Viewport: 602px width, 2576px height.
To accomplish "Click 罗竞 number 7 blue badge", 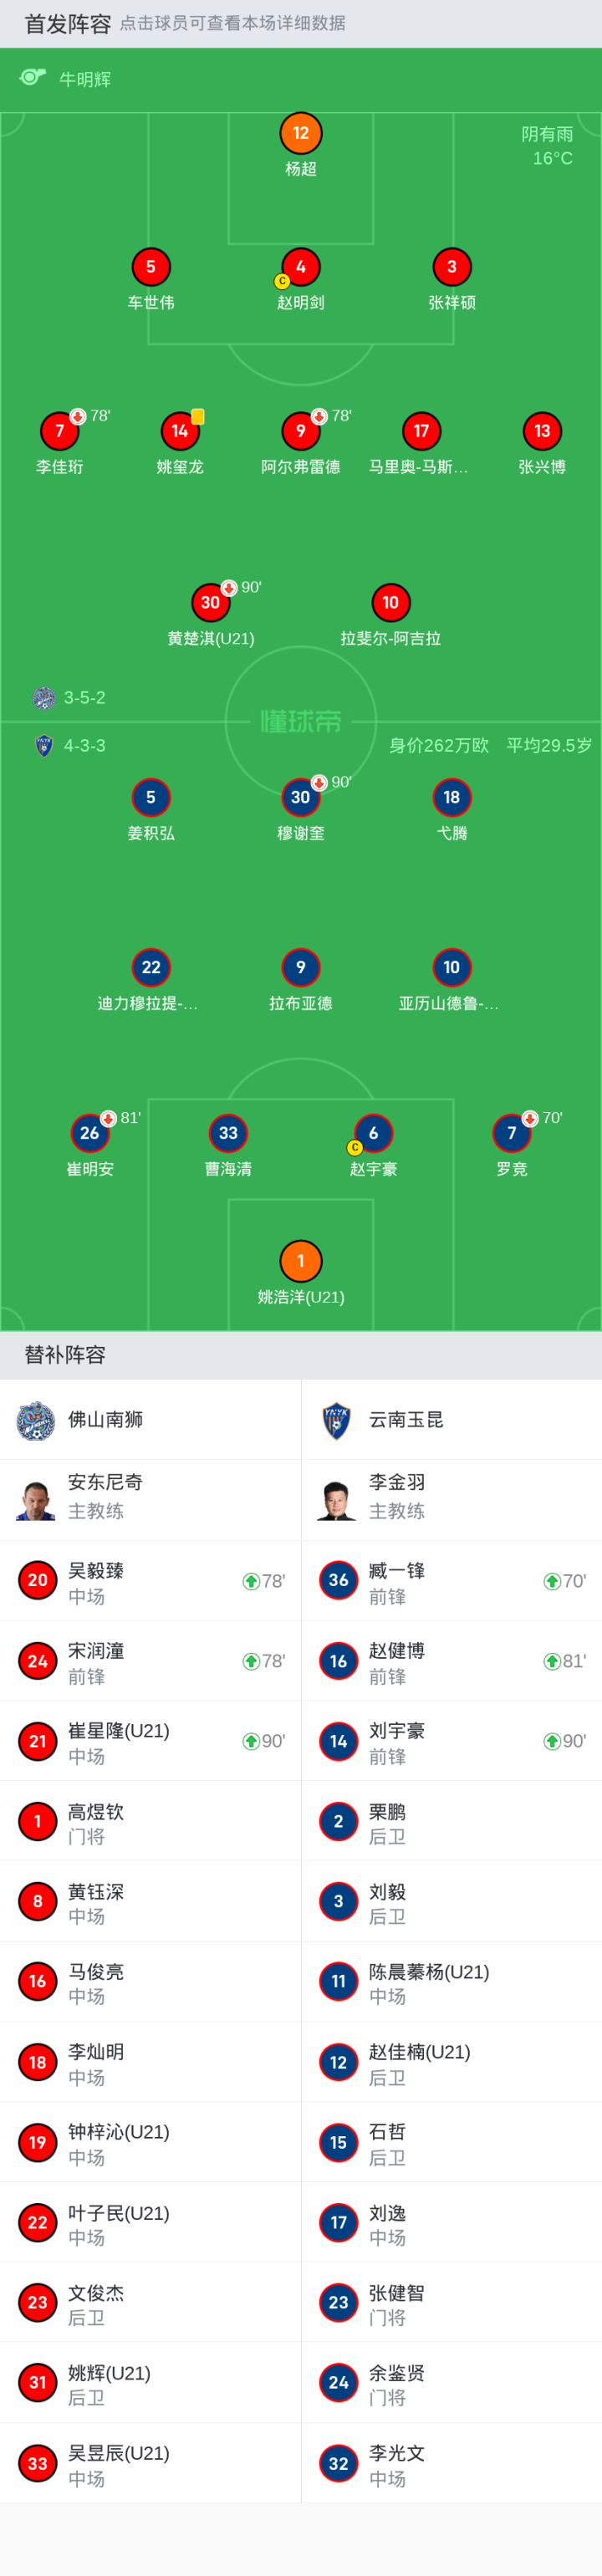I will click(512, 1133).
